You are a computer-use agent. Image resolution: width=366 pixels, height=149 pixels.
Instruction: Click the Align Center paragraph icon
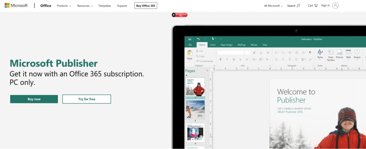coord(283,60)
